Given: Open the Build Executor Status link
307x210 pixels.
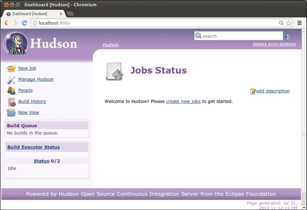Looking at the screenshot, I should [x=34, y=147].
